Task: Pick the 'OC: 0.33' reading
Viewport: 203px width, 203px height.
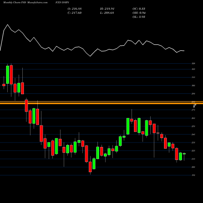Action: click(139, 9)
